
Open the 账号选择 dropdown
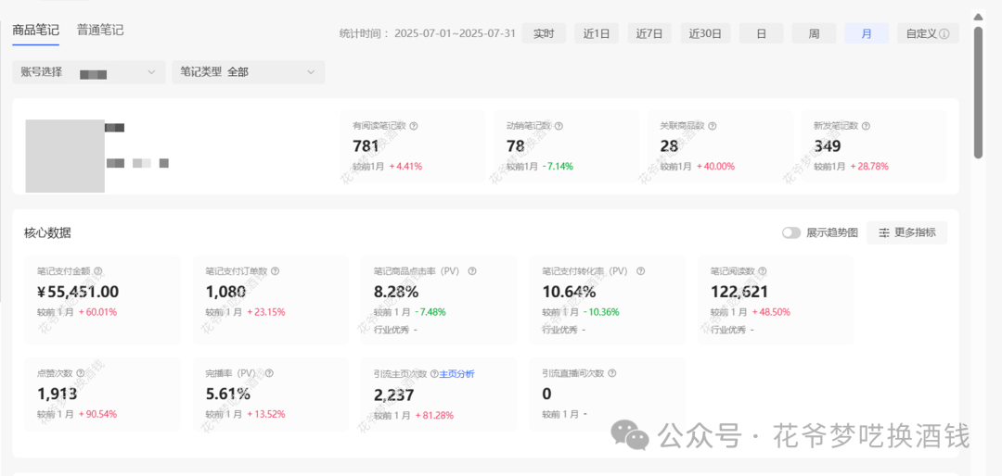click(x=89, y=72)
